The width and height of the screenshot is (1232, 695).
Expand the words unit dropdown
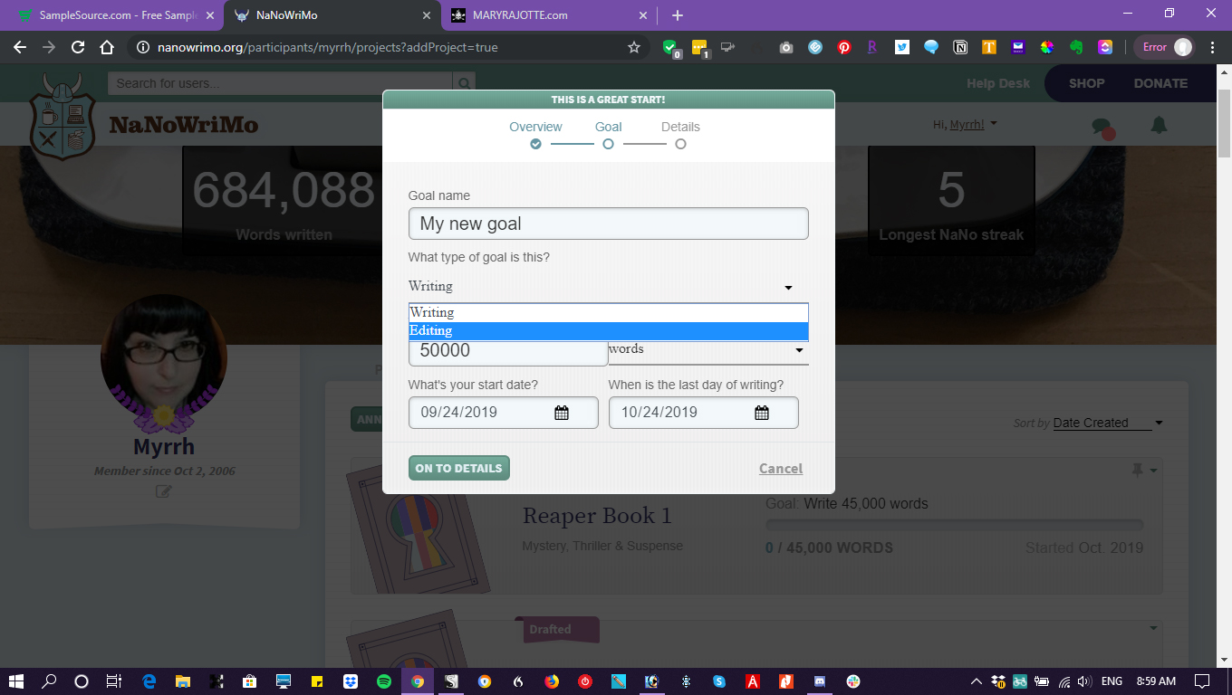point(798,350)
